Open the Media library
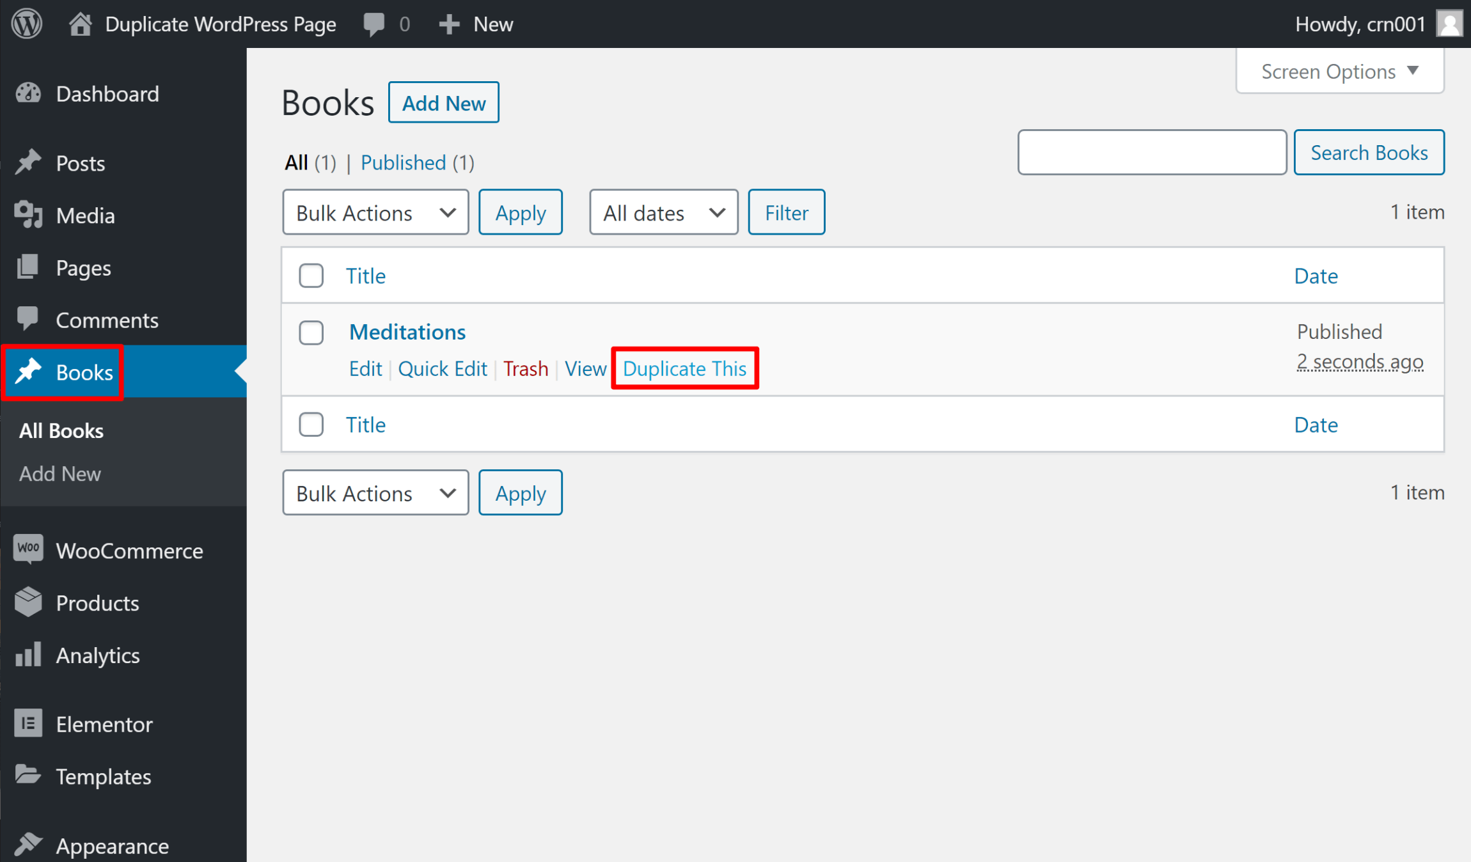The image size is (1471, 862). (x=84, y=215)
